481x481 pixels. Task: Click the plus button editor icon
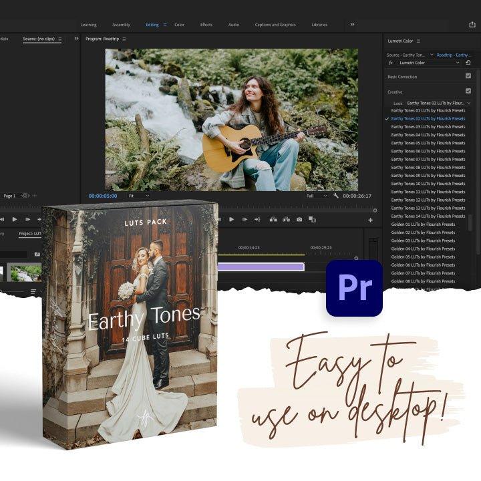(x=370, y=220)
